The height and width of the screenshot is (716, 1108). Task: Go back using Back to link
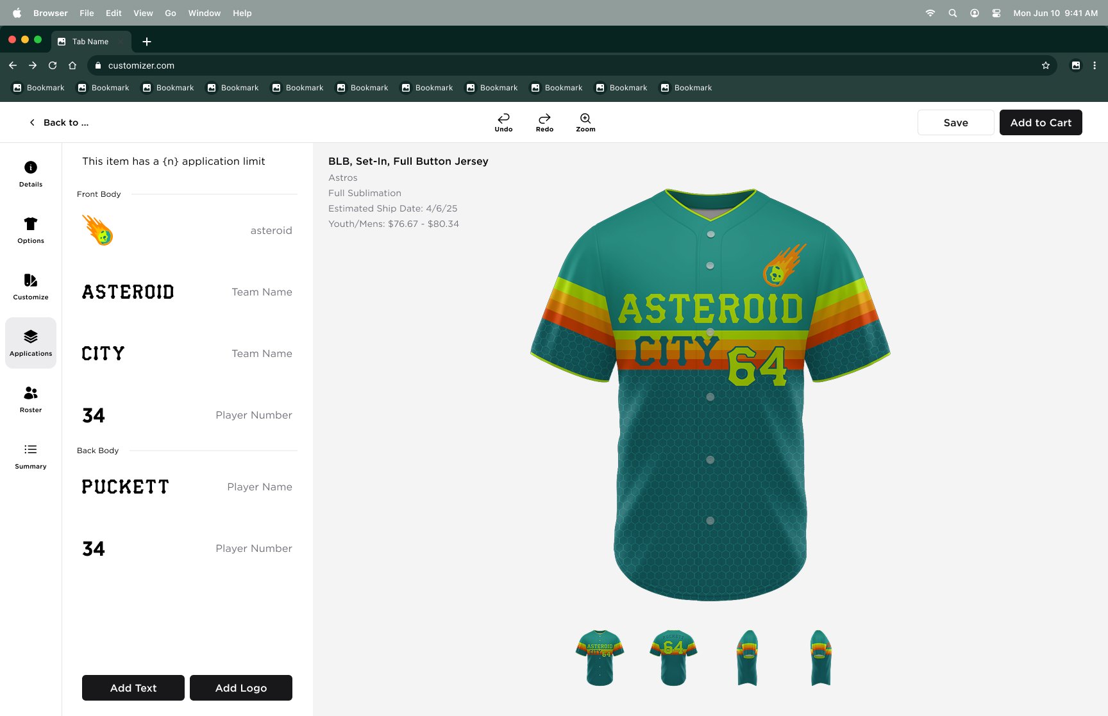click(x=59, y=122)
